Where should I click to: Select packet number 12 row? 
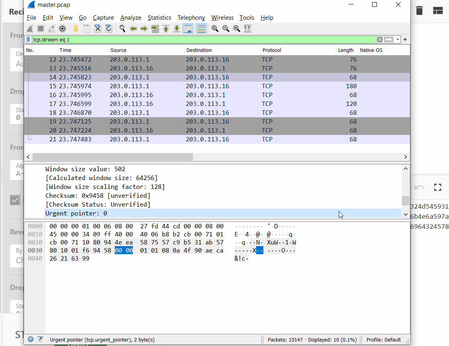(x=217, y=60)
